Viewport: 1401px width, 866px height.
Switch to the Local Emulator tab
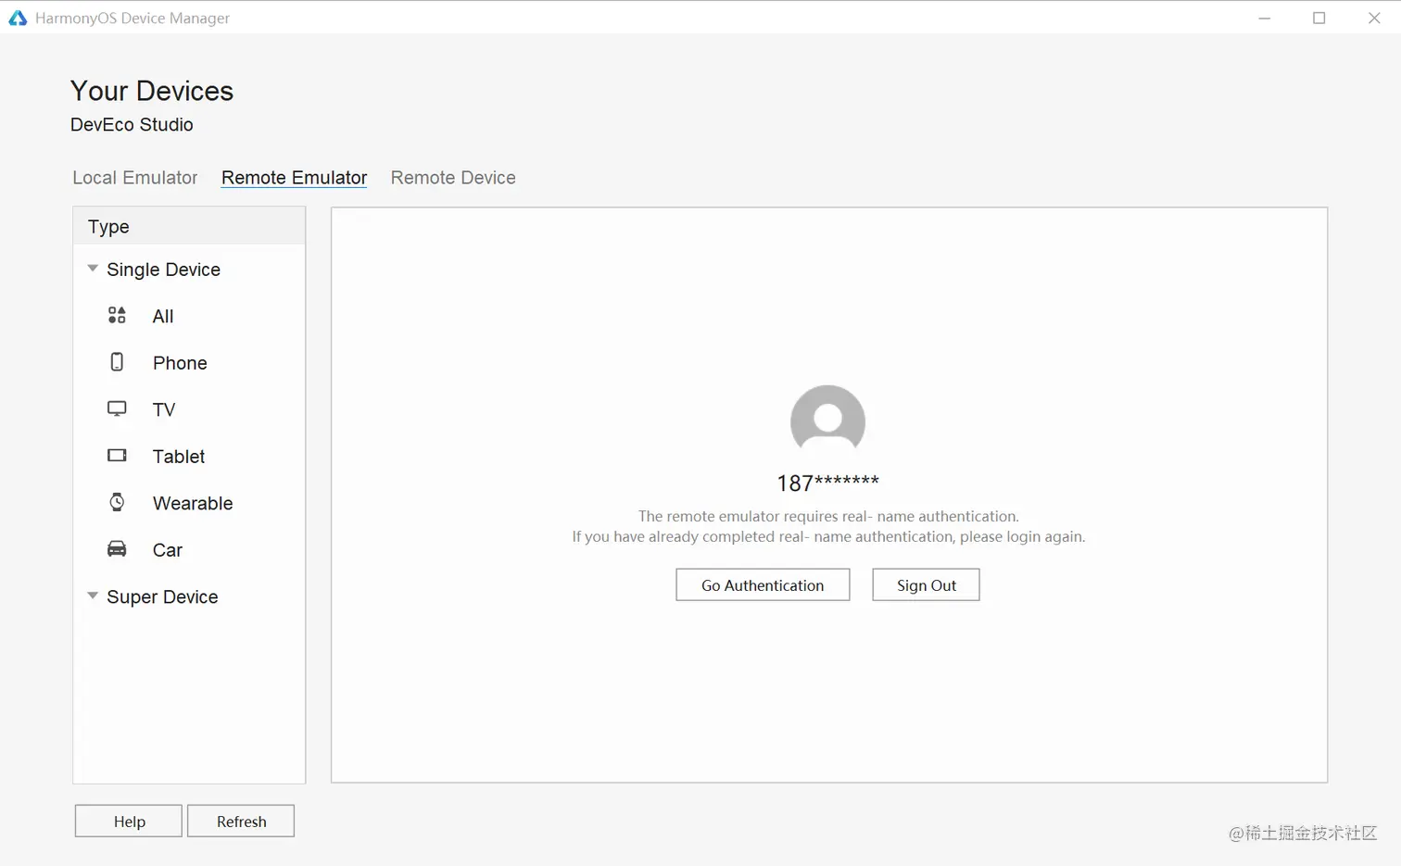(135, 178)
